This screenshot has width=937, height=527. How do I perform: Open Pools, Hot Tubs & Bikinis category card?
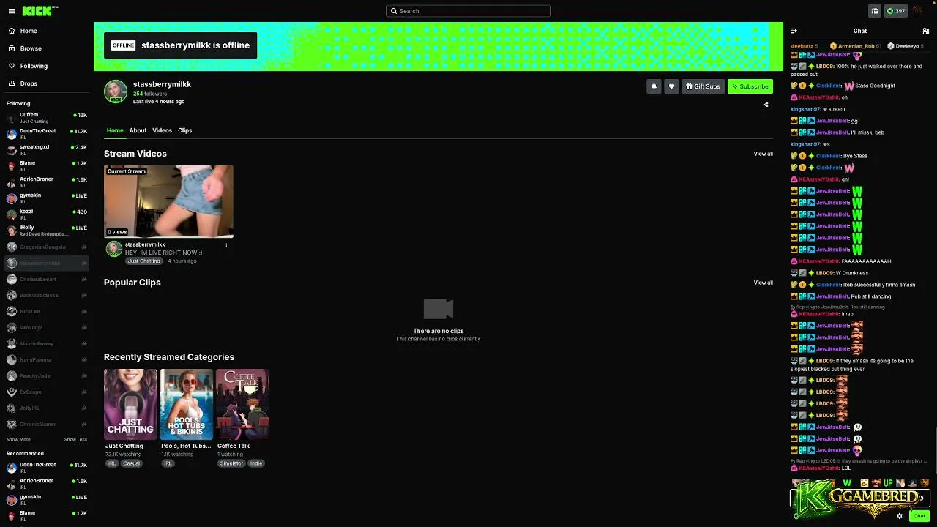(187, 404)
